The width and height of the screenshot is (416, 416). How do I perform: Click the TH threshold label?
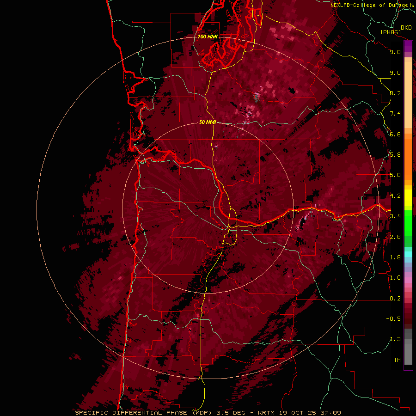tap(397, 360)
